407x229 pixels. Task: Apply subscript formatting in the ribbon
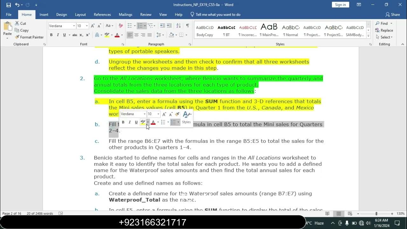point(81,35)
